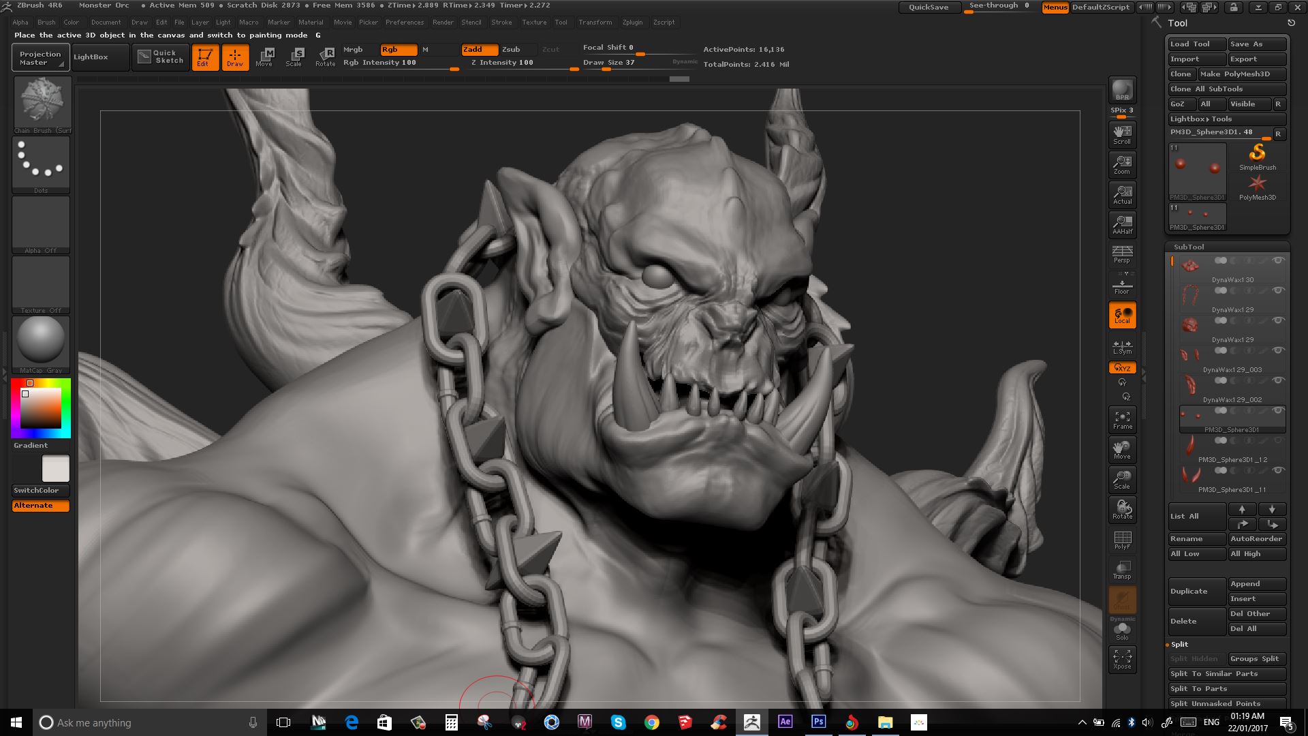Click the Append button
This screenshot has height=736, width=1308.
1257,583
